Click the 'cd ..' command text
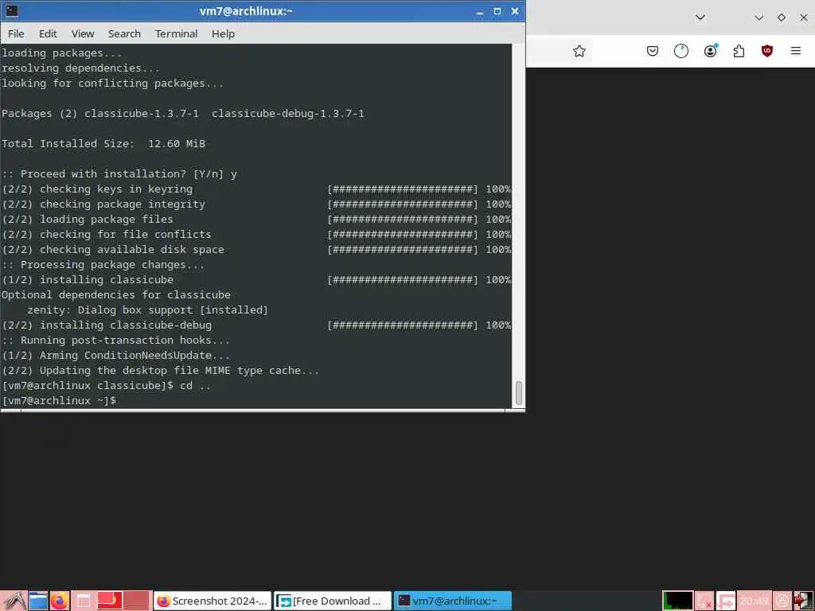 coord(196,386)
